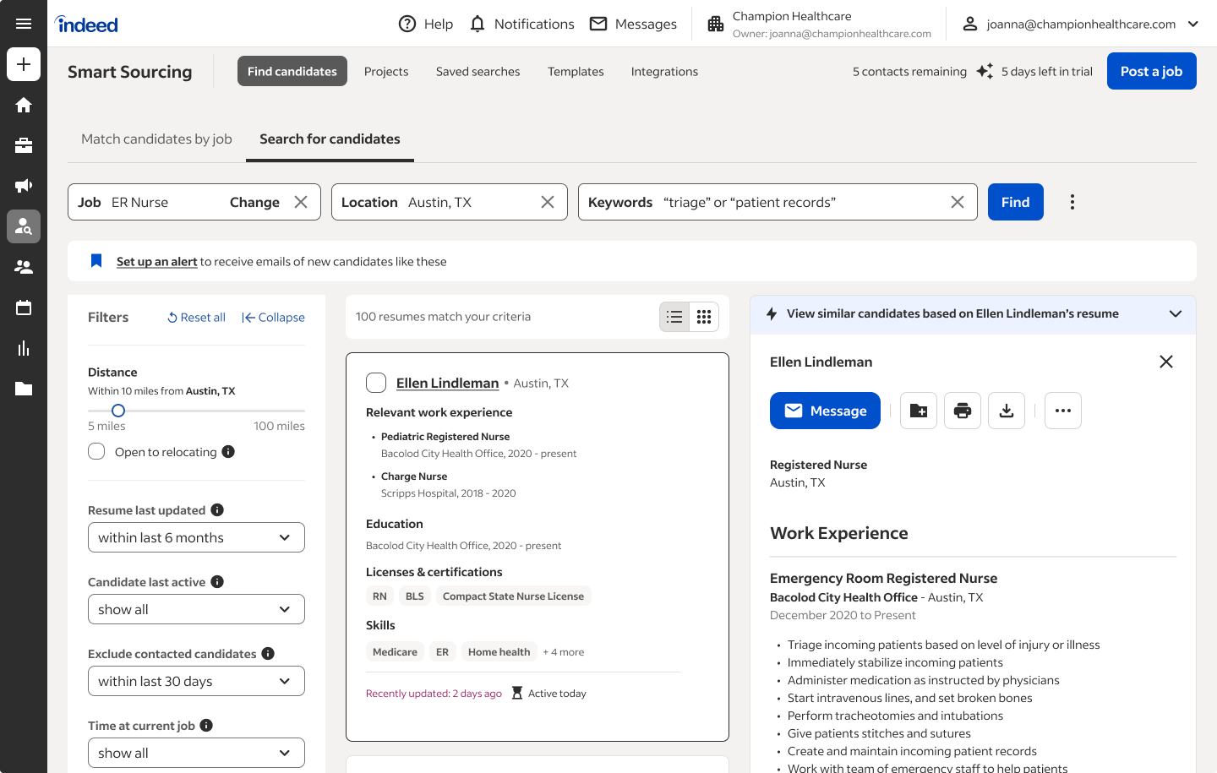1217x773 pixels.
Task: Check the Open to relocating checkbox
Action: click(96, 451)
